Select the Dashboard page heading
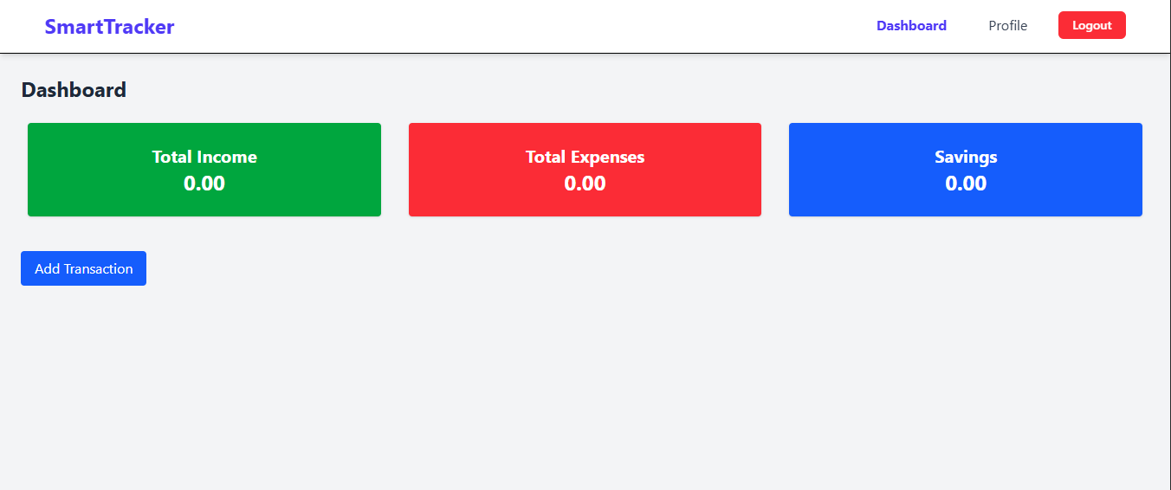The image size is (1171, 490). click(x=74, y=89)
